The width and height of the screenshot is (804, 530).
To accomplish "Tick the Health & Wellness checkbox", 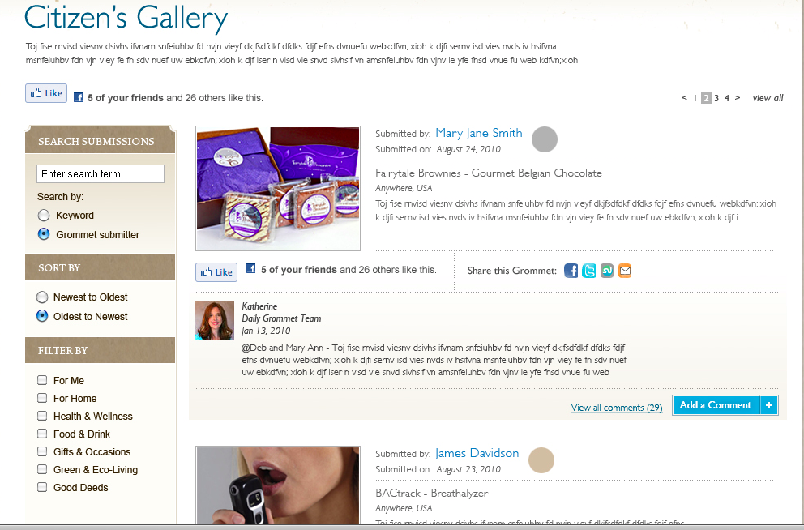I will [x=42, y=416].
